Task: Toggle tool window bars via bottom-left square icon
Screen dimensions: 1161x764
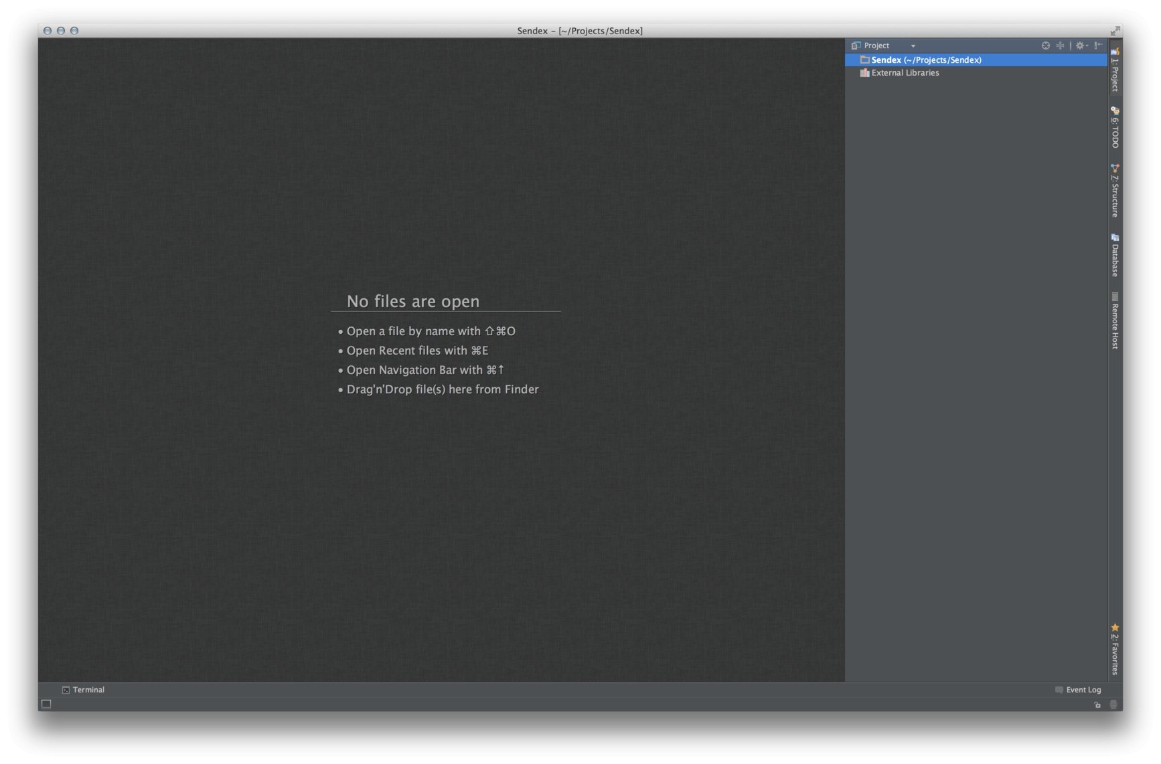Action: (x=46, y=704)
